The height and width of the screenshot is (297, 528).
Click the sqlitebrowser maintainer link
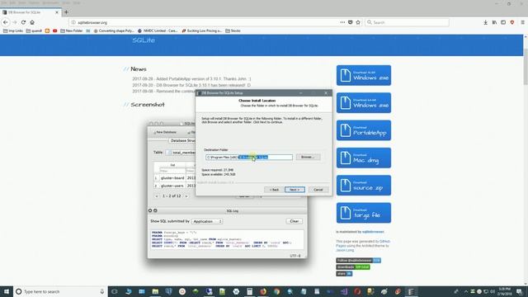pyautogui.click(x=373, y=232)
